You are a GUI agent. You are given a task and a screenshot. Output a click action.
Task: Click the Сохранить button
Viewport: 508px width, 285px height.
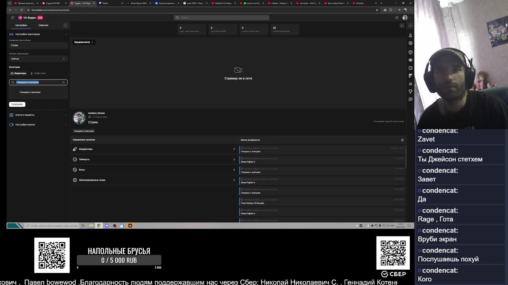coord(17,104)
